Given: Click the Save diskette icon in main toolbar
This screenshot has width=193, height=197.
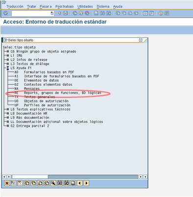Looking at the screenshot, I should (x=66, y=13).
